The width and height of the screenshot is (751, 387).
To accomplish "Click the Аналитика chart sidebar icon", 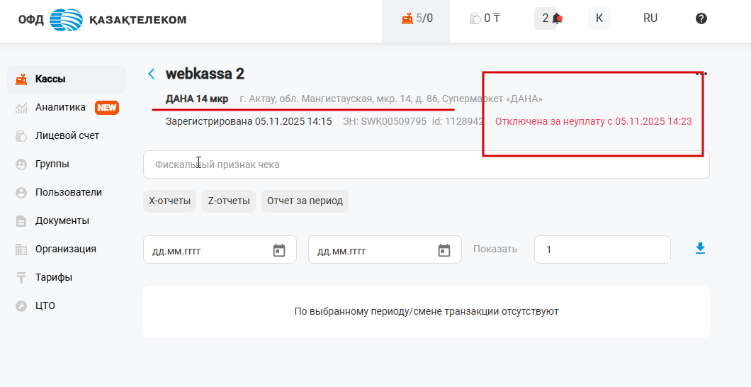I will pos(21,108).
